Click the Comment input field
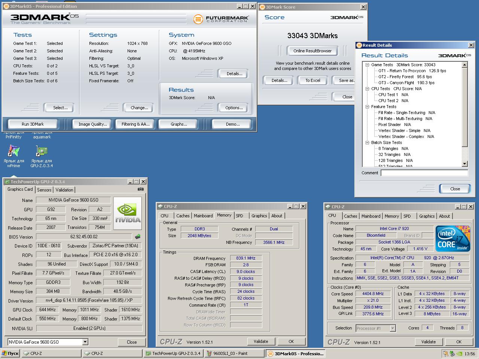 424,173
